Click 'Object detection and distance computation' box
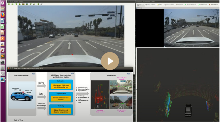This screenshot has width=220, height=122. click(61, 111)
